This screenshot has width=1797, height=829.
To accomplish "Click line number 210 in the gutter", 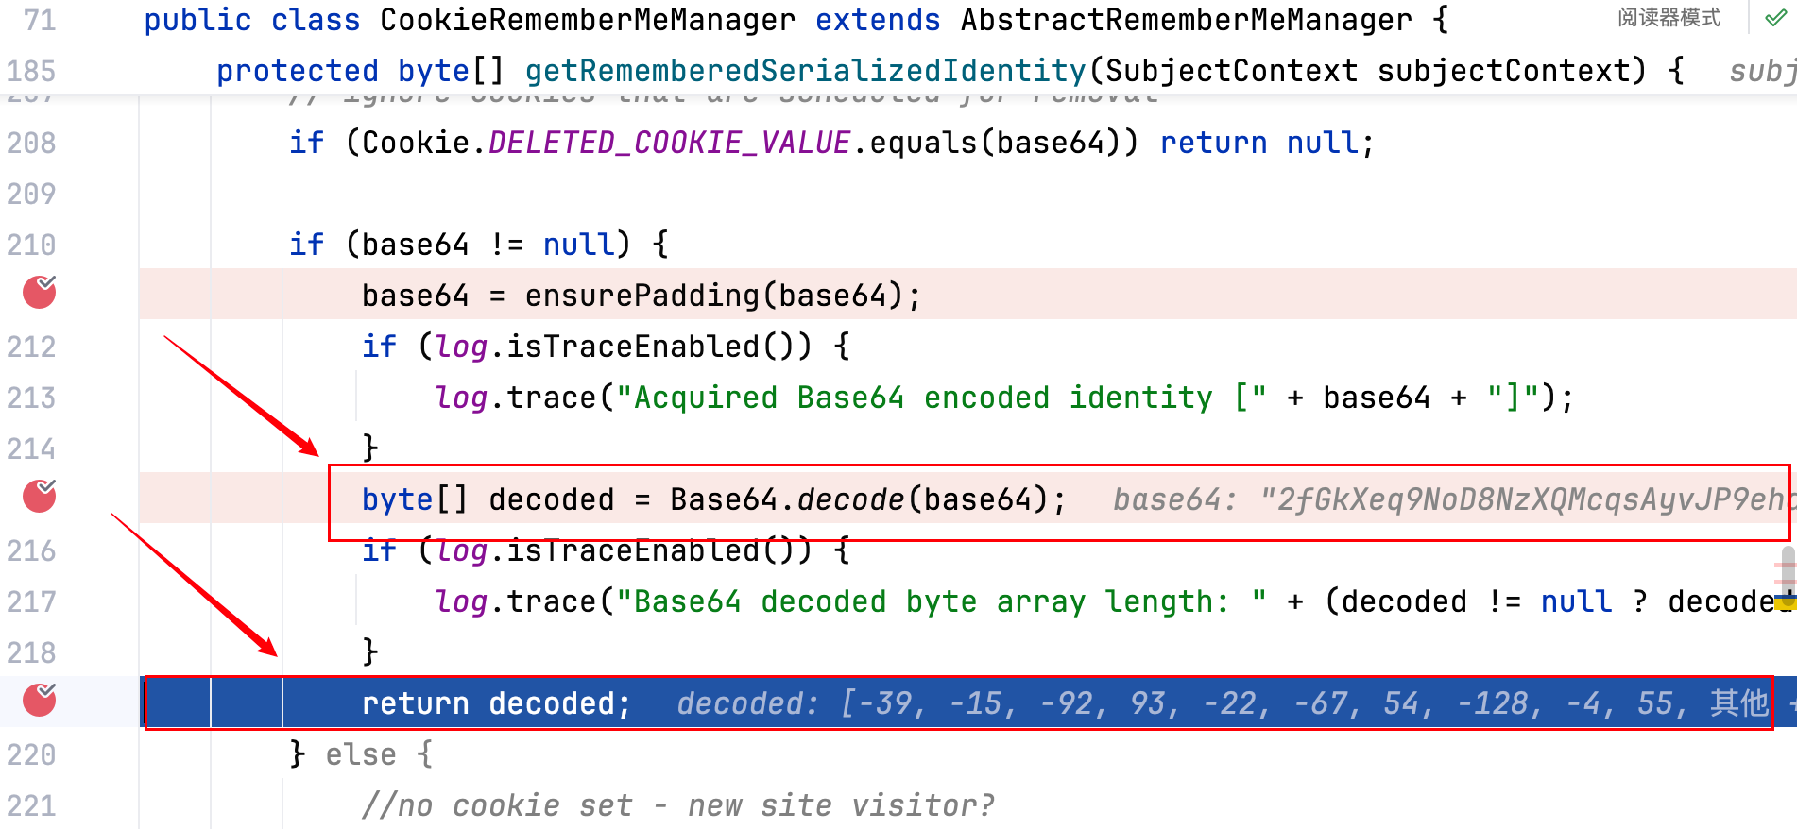I will [x=31, y=245].
